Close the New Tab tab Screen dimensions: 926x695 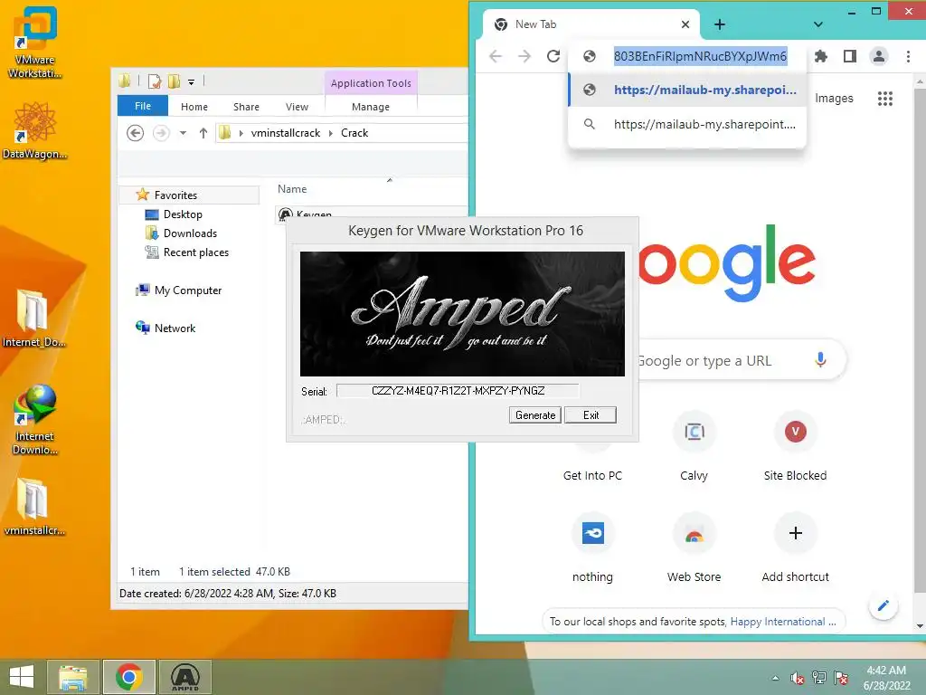click(x=685, y=24)
